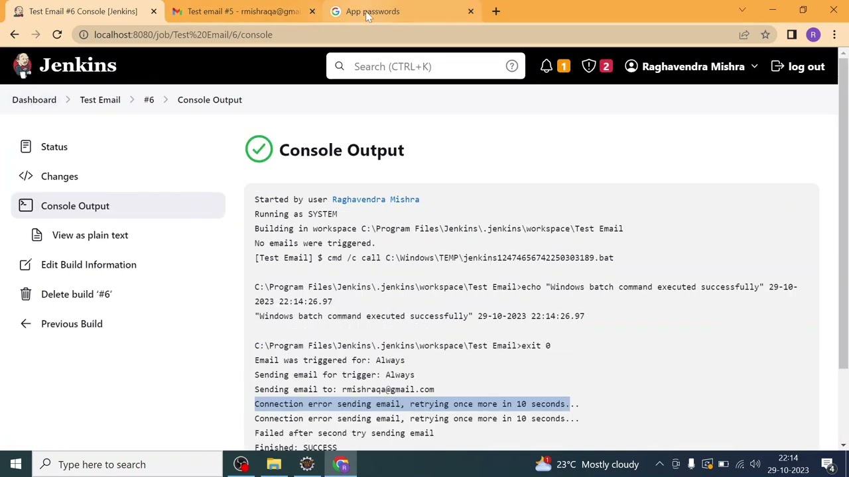Viewport: 849px width, 477px height.
Task: Open taskbar notification center icon
Action: 828,464
